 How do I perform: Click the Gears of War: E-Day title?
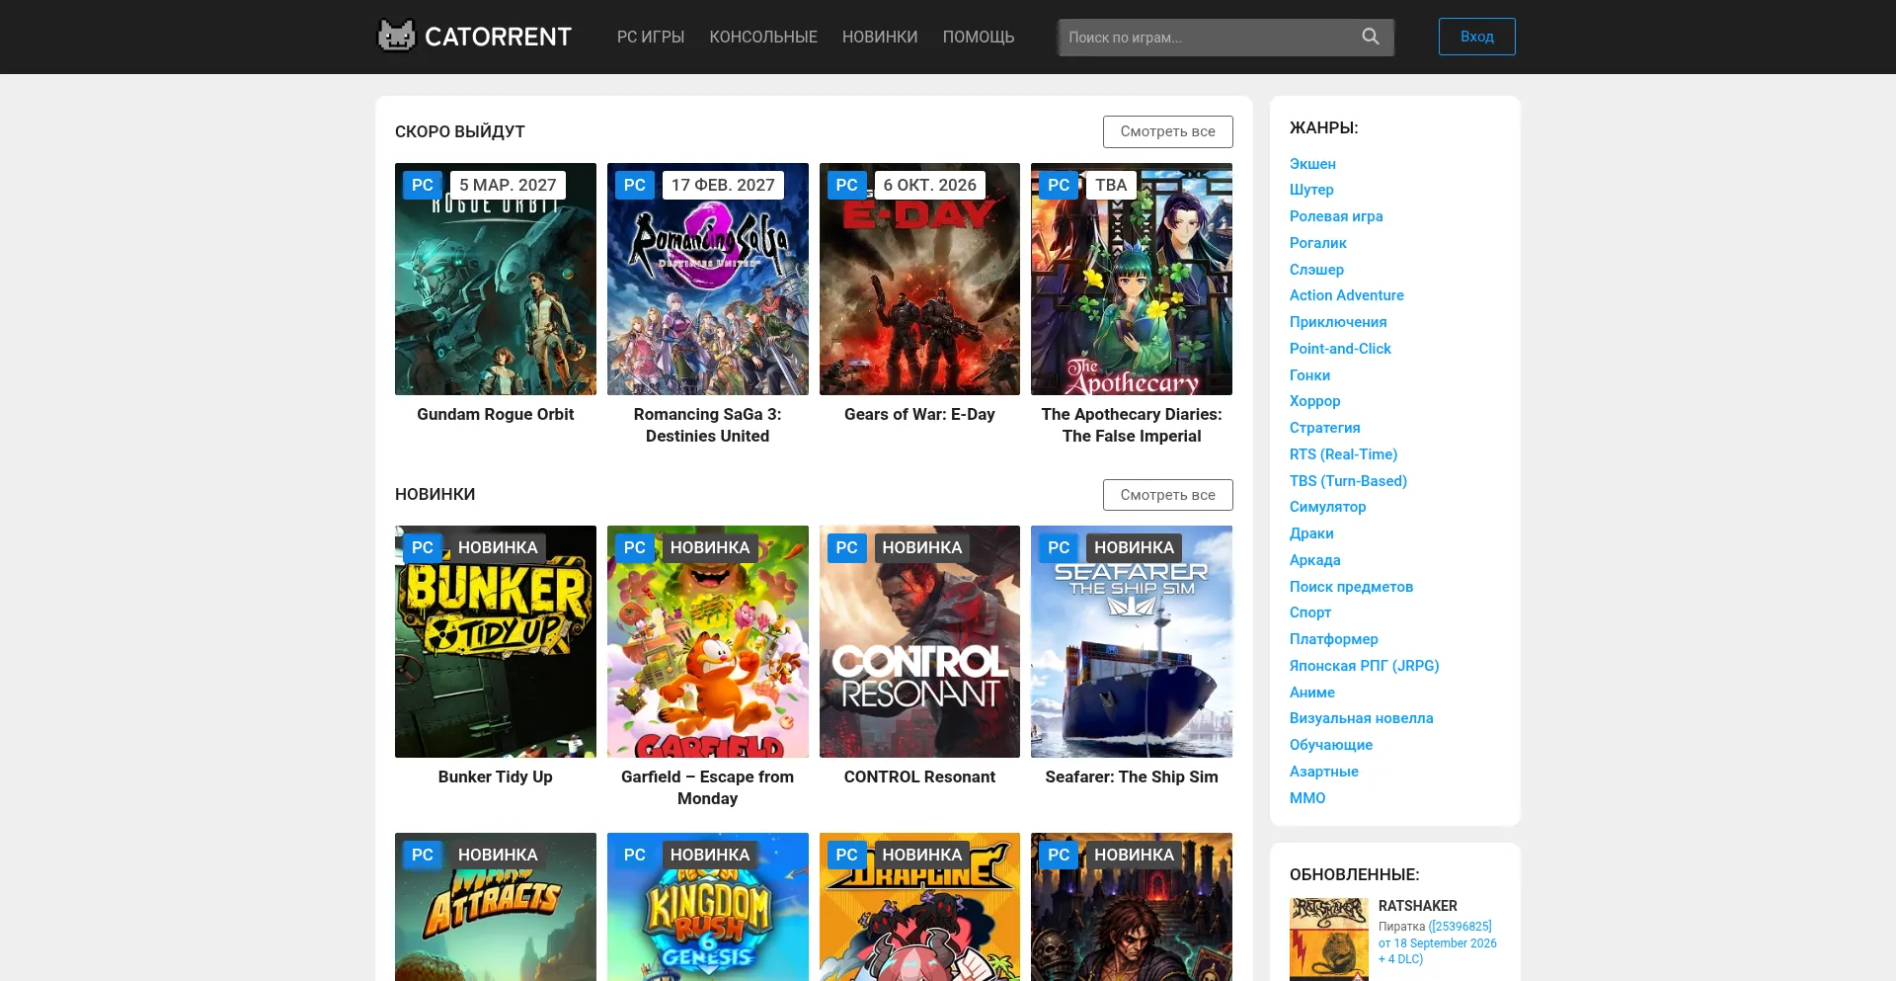click(919, 415)
